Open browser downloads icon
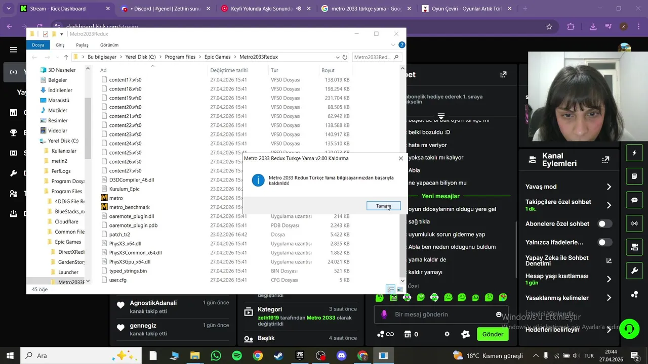 coord(593,27)
